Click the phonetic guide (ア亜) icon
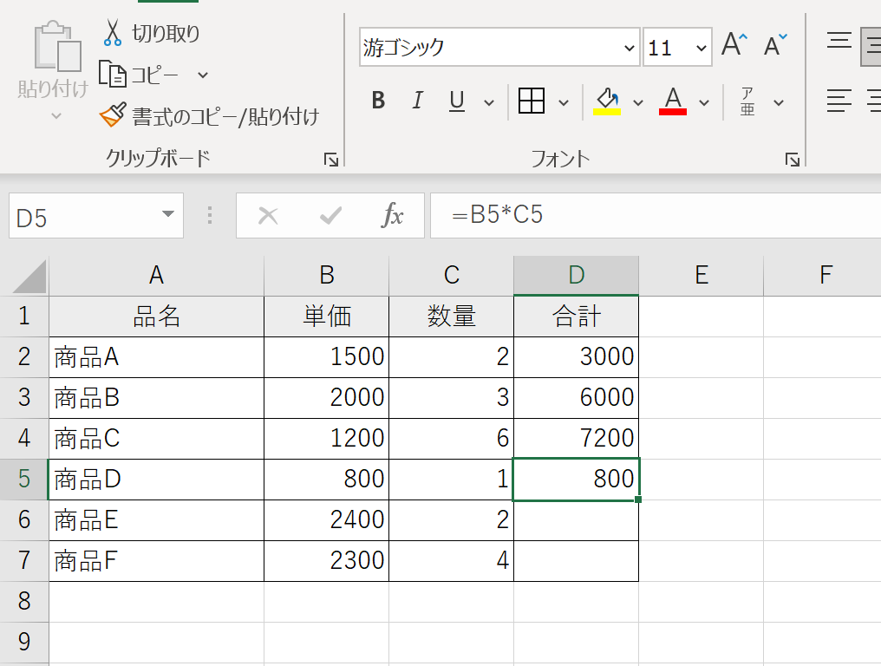Image resolution: width=881 pixels, height=666 pixels. [x=747, y=101]
